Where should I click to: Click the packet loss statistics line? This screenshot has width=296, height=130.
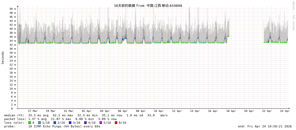coord(60,119)
